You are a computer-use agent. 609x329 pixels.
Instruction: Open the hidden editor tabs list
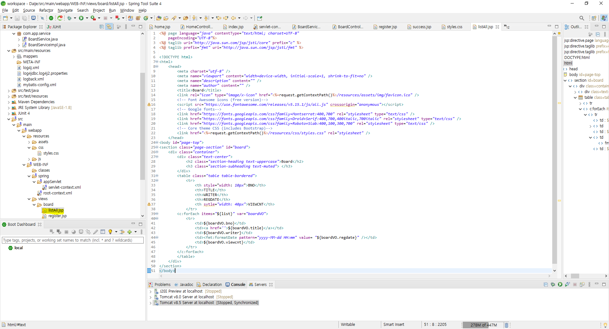[x=507, y=27]
